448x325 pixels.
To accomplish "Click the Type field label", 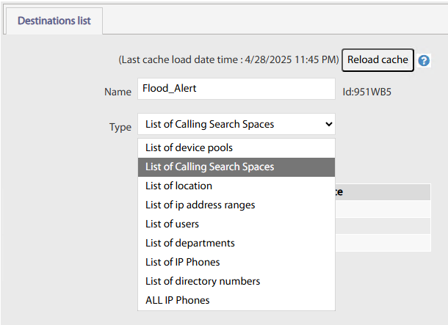I will (120, 127).
